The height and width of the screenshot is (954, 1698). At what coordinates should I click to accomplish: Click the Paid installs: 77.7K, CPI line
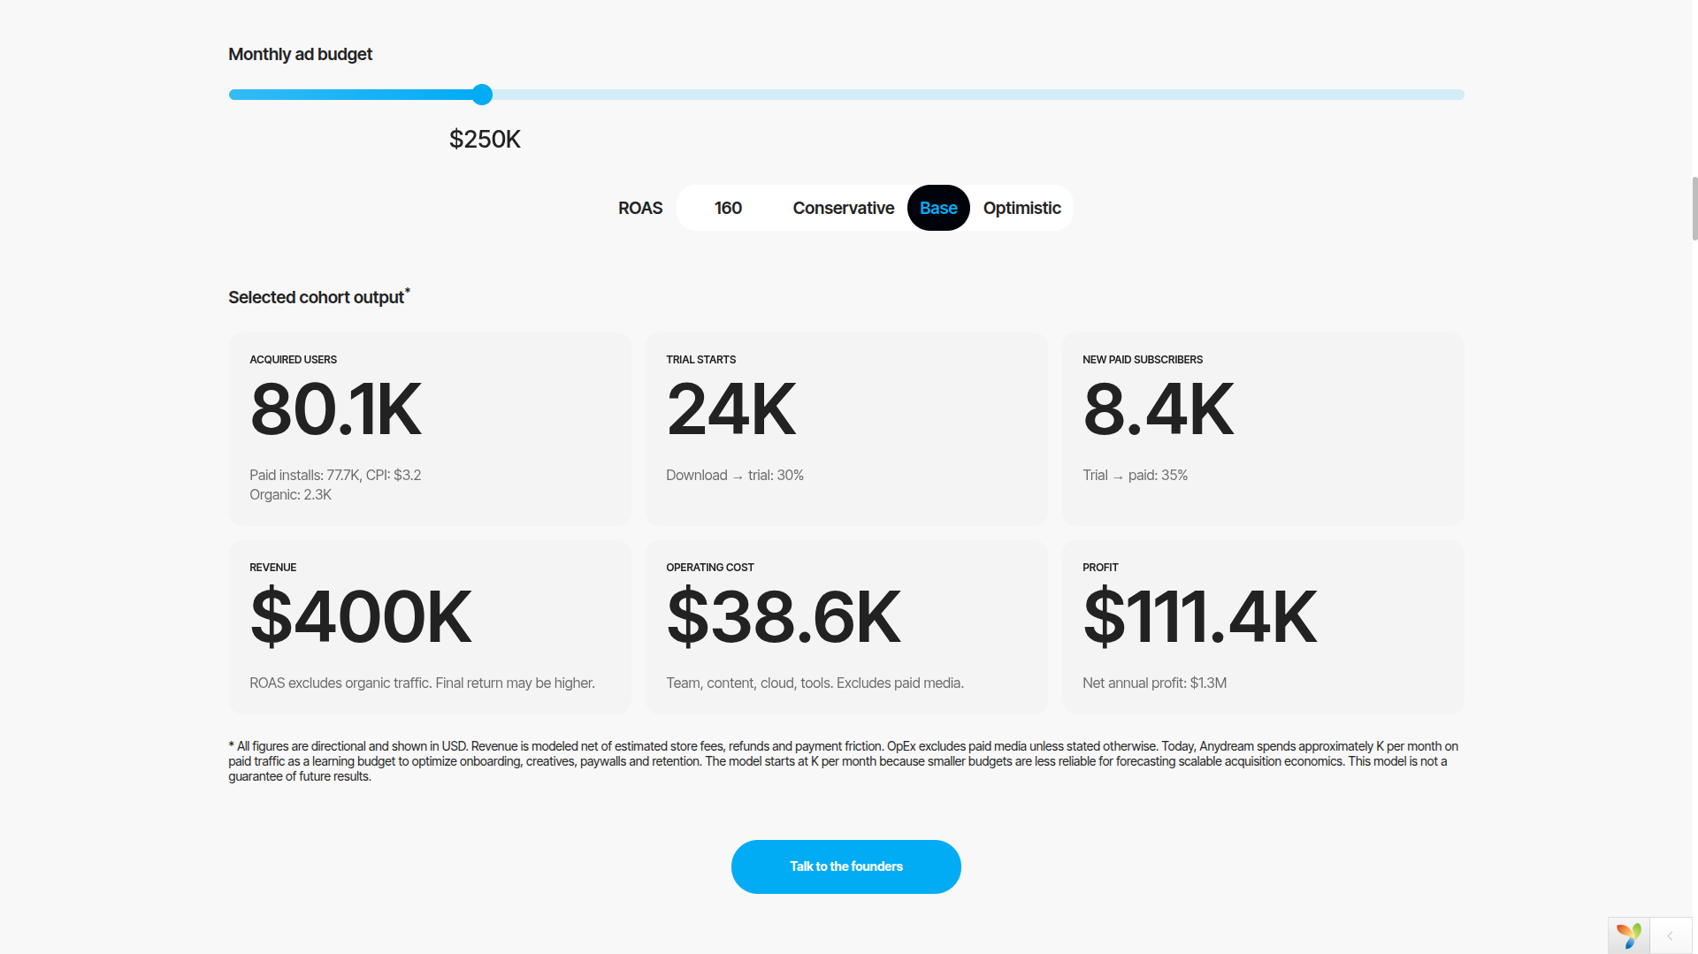[335, 475]
